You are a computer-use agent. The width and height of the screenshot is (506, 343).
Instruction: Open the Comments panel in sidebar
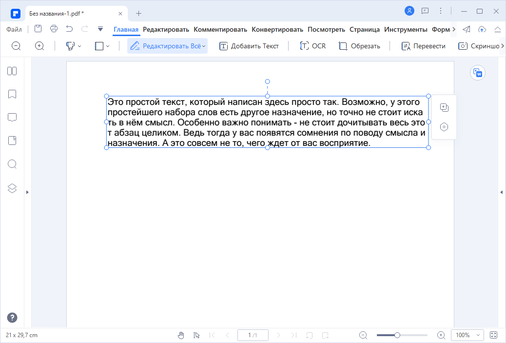[x=12, y=118]
